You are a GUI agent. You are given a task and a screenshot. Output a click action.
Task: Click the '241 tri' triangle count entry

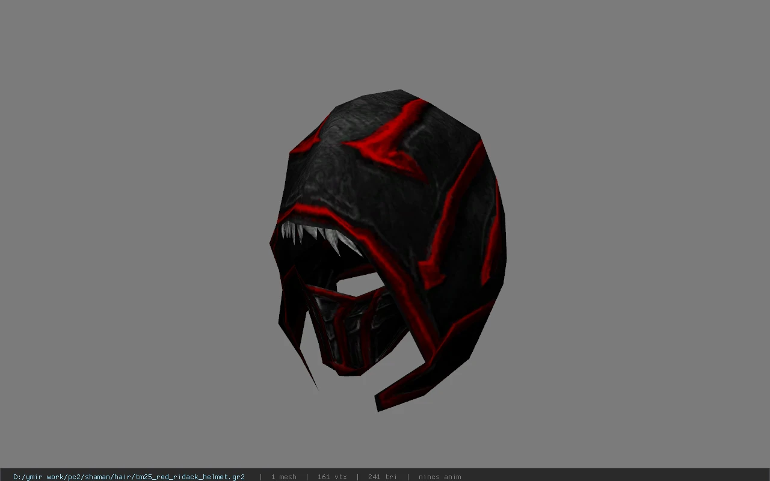pos(382,477)
